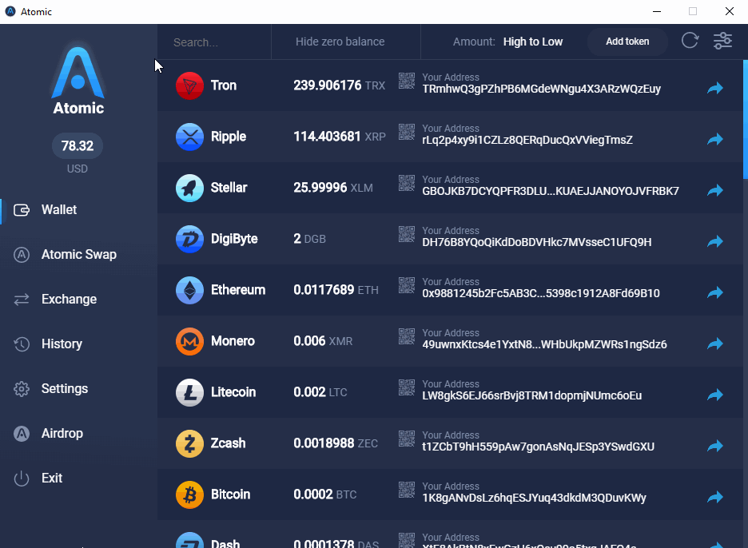
Task: Open the Airdrop section
Action: click(x=48, y=434)
